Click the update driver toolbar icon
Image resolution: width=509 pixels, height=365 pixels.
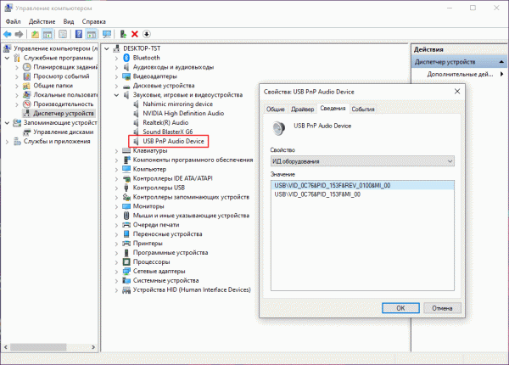click(x=124, y=35)
